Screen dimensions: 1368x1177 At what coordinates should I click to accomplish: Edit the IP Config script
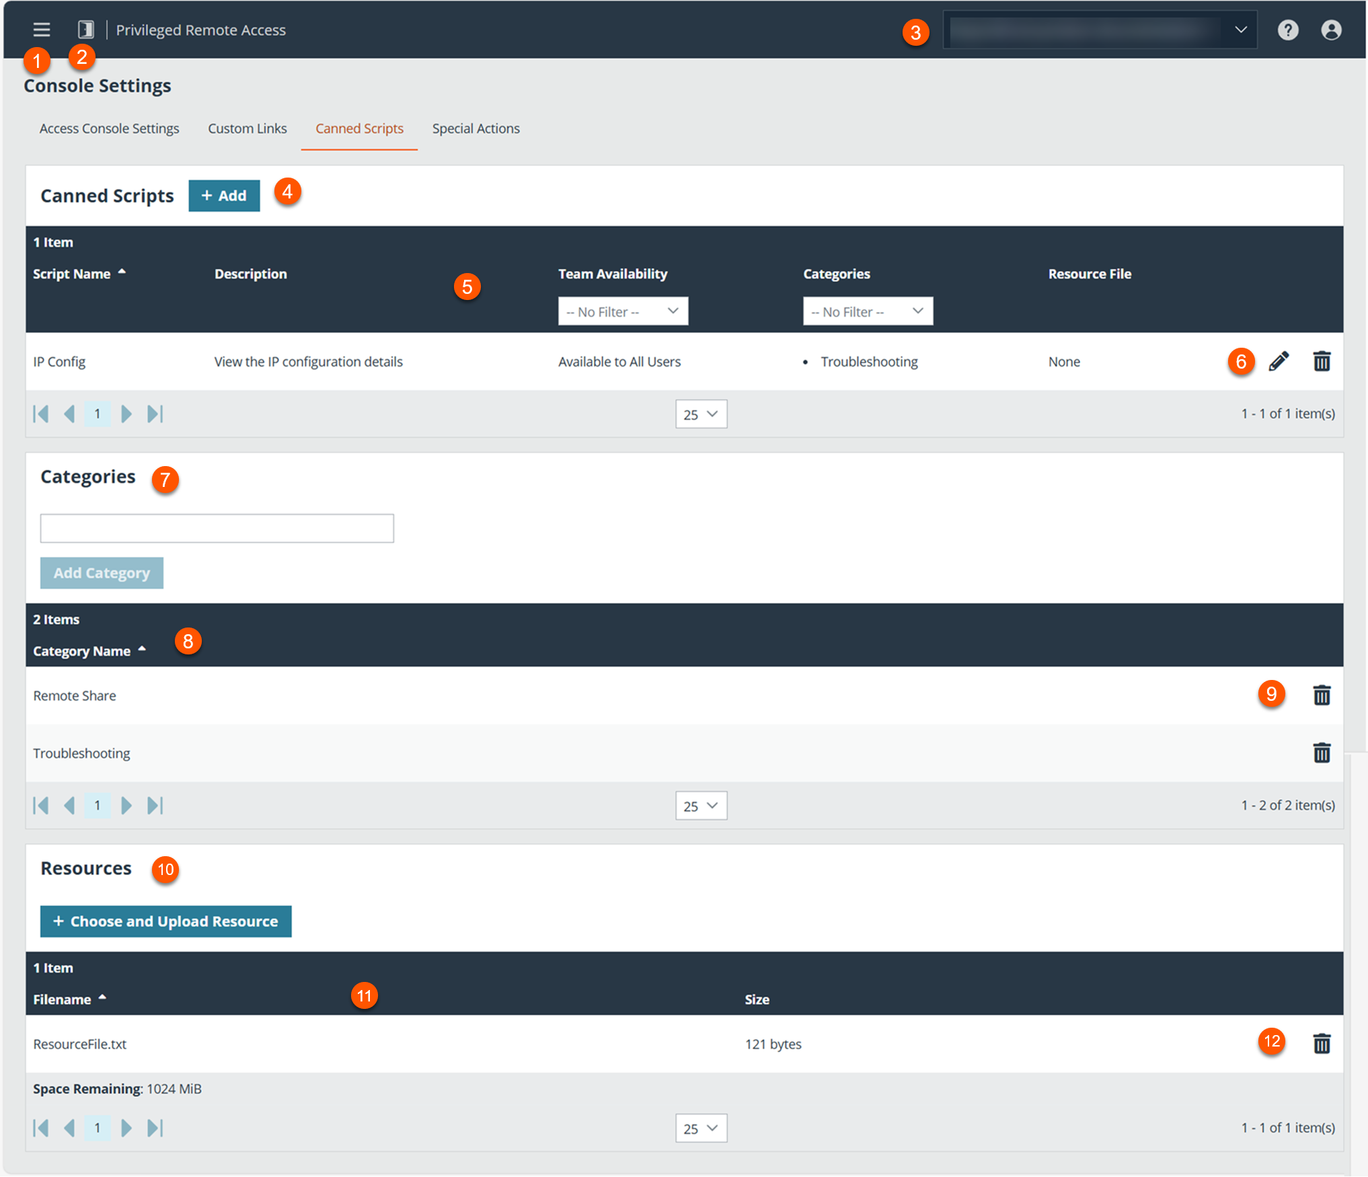[1279, 362]
